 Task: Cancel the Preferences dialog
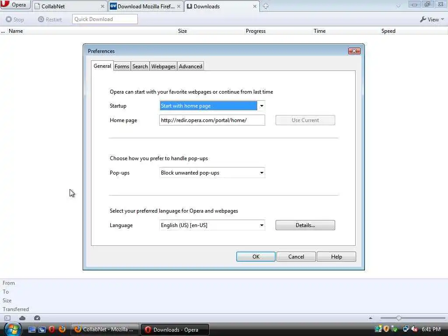pyautogui.click(x=296, y=256)
